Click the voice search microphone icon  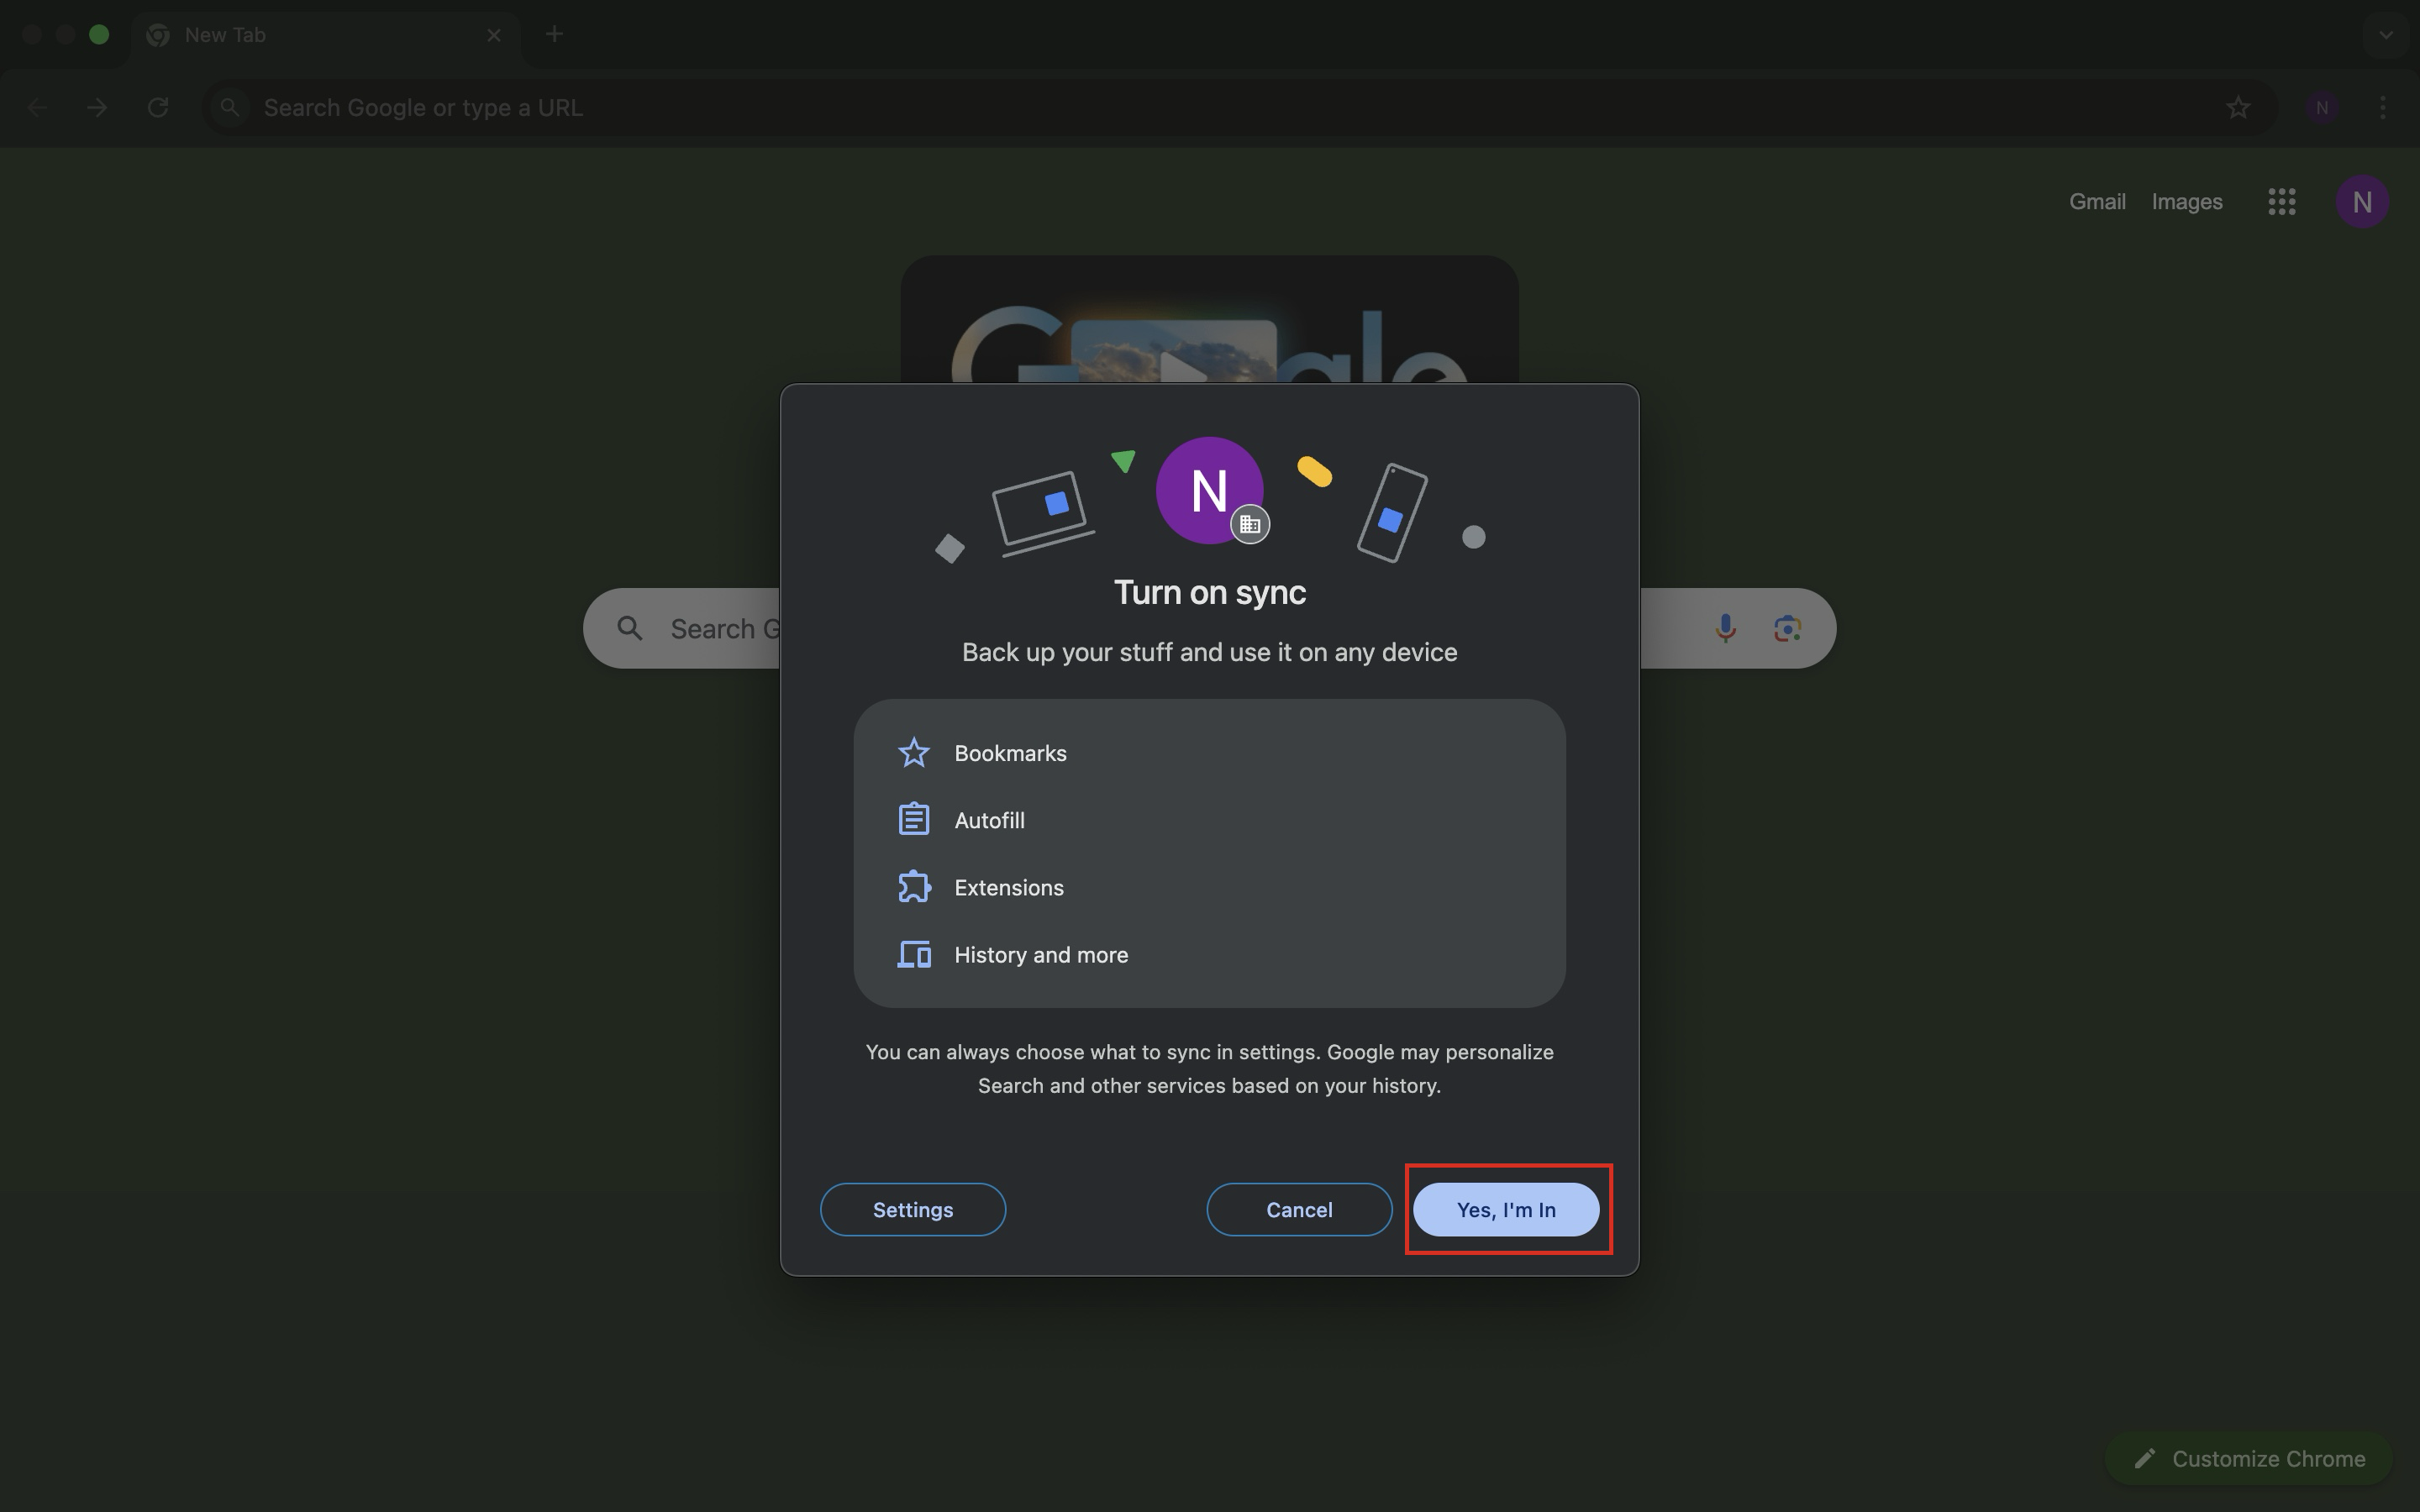[x=1725, y=628]
